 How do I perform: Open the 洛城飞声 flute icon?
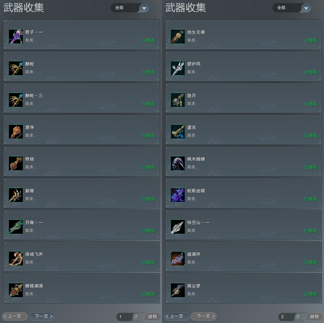tap(16, 258)
